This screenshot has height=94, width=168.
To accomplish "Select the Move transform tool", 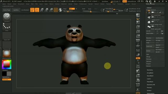I will click(41, 10).
